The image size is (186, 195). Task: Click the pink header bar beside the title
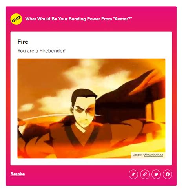[x=153, y=19]
